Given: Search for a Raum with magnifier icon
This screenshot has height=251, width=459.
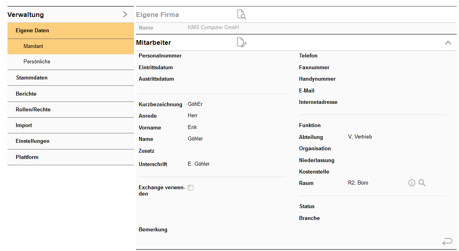Looking at the screenshot, I should [x=422, y=183].
